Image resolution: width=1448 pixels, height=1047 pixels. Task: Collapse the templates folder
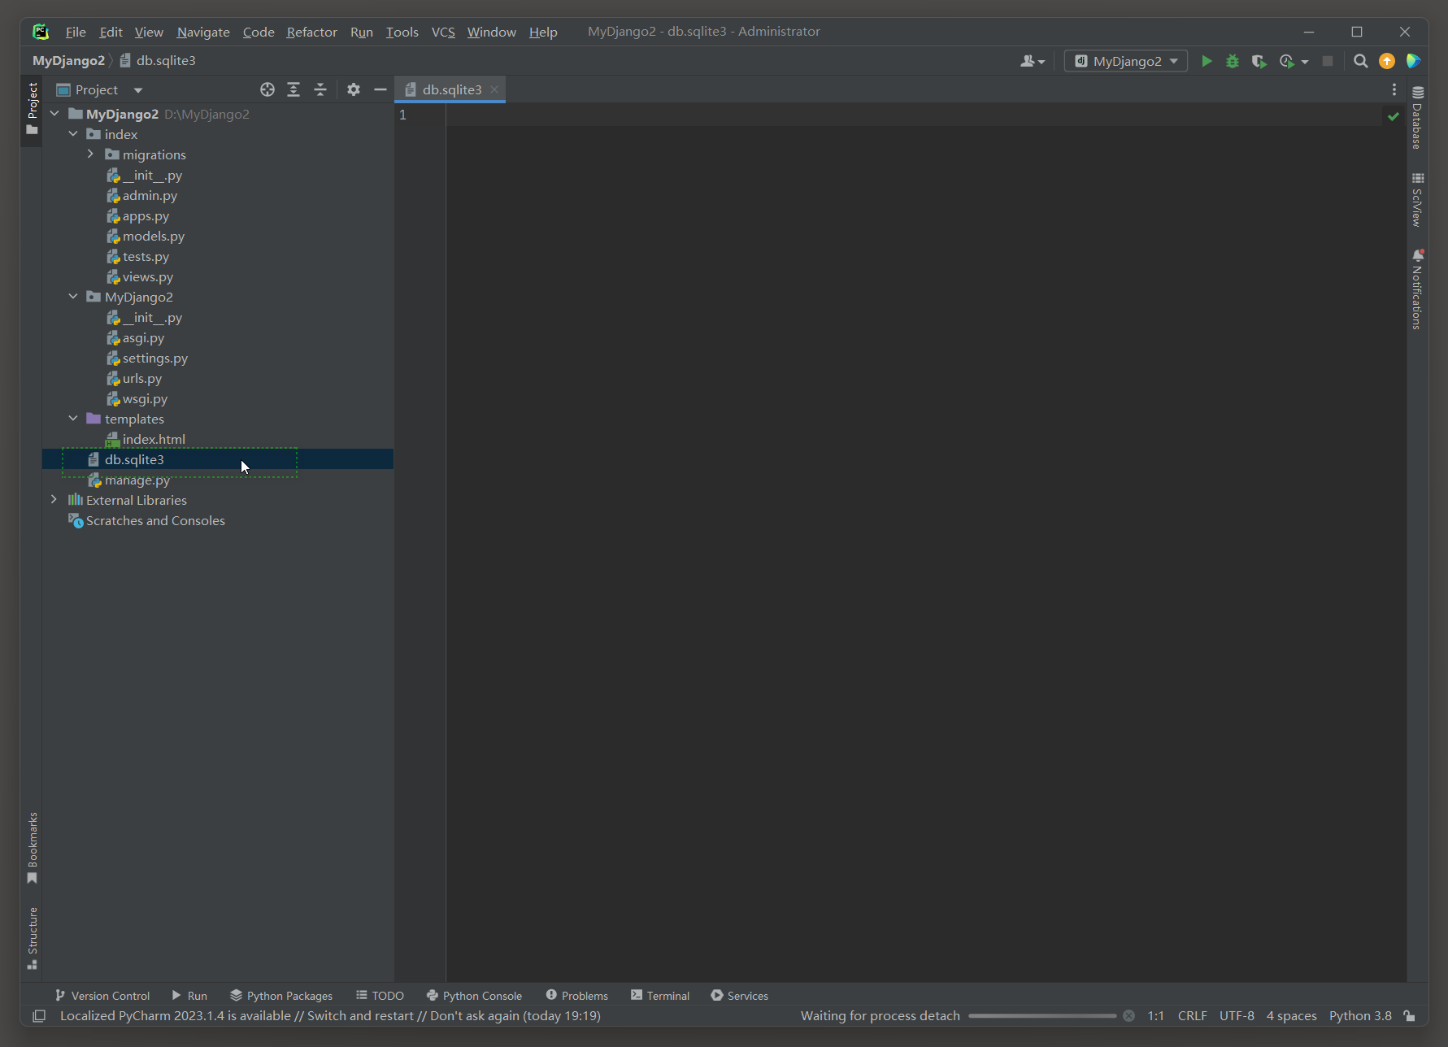tap(73, 419)
